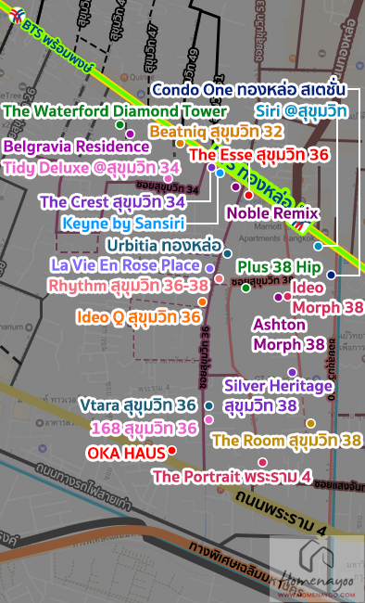Select the Ideo Q สุขุมวิท 36 label
This screenshot has width=365, height=603.
(139, 317)
